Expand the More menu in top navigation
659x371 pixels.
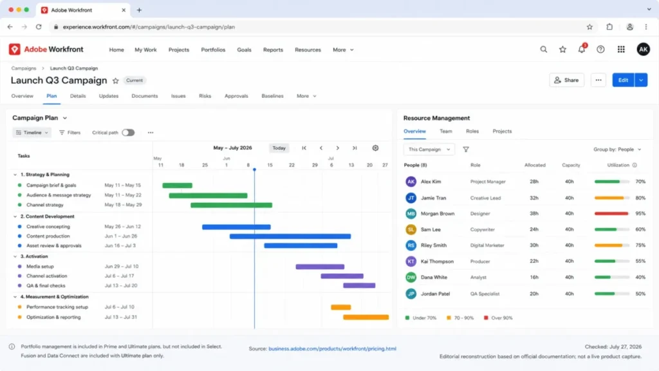(343, 50)
